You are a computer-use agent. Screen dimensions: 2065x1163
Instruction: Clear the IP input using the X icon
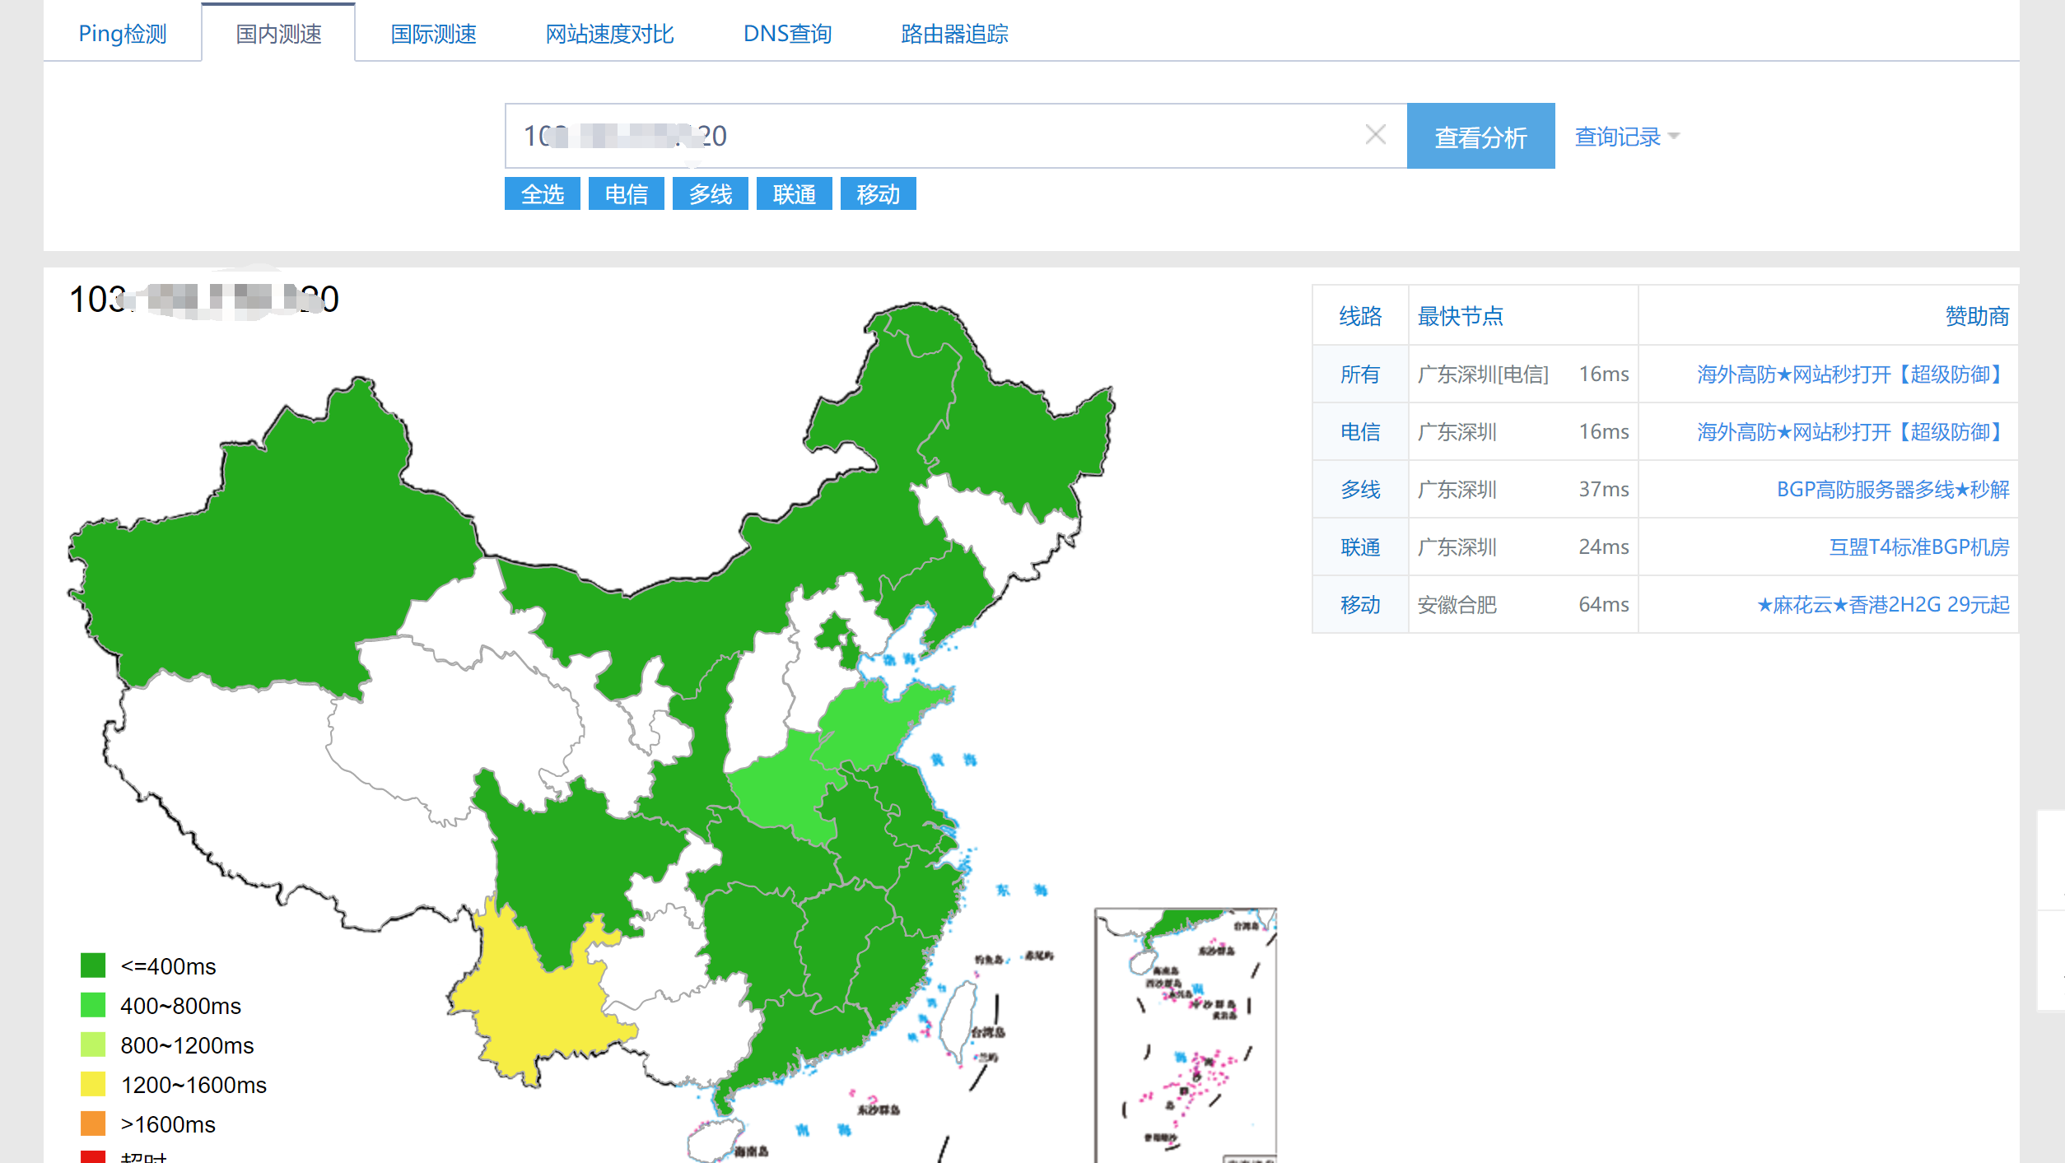(1373, 134)
